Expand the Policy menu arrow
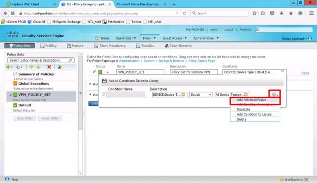 tap(155, 38)
